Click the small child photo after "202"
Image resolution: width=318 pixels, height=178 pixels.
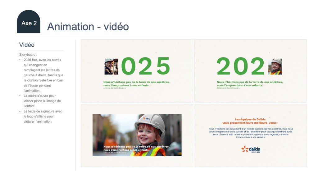tap(275, 67)
